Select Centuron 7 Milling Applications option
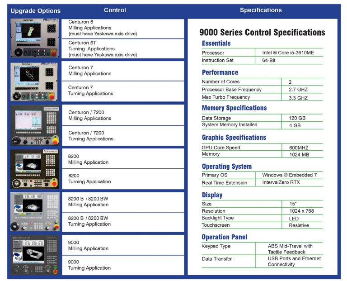The width and height of the screenshot is (347, 281). [123, 71]
